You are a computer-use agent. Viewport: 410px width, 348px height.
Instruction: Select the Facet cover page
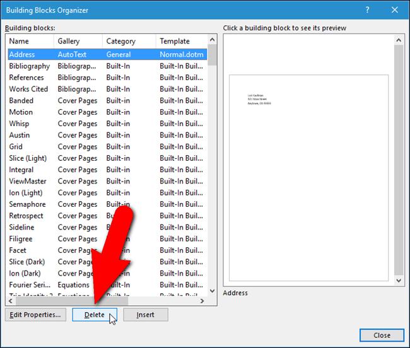(107, 250)
